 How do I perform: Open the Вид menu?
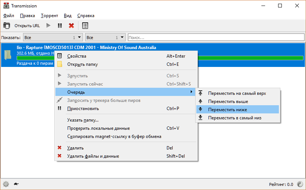pyautogui.click(x=68, y=16)
